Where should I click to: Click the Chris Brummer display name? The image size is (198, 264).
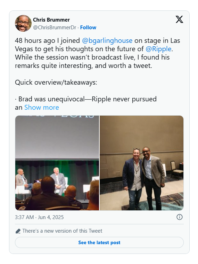(x=51, y=20)
